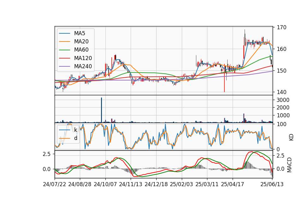Click the purple MA240 legend line swatch
The height and width of the screenshot is (217, 303).
coord(64,66)
